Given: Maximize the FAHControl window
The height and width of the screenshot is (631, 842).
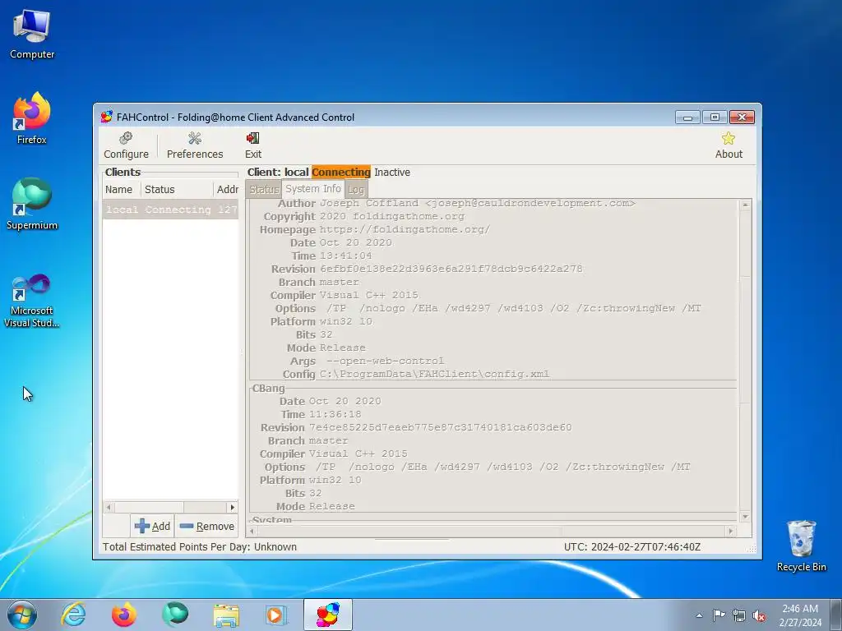Looking at the screenshot, I should (x=715, y=117).
